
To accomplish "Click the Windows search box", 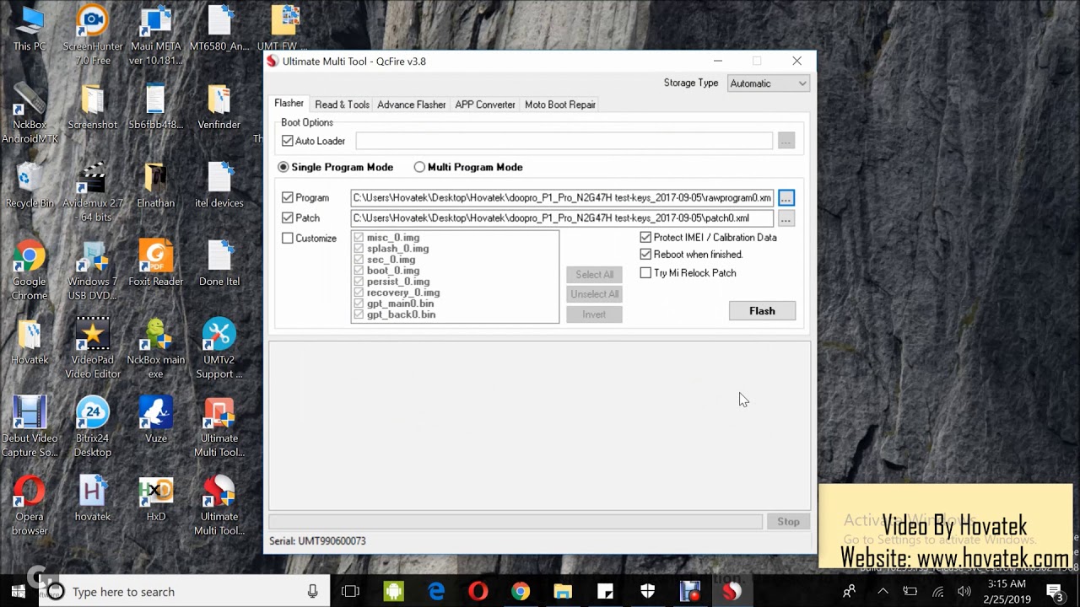I will point(184,592).
